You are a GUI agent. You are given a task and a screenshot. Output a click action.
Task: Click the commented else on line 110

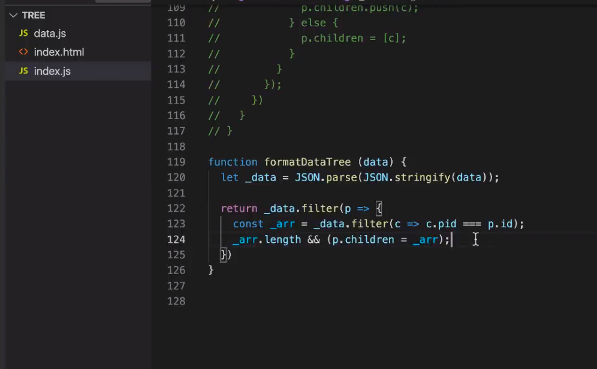tap(313, 23)
